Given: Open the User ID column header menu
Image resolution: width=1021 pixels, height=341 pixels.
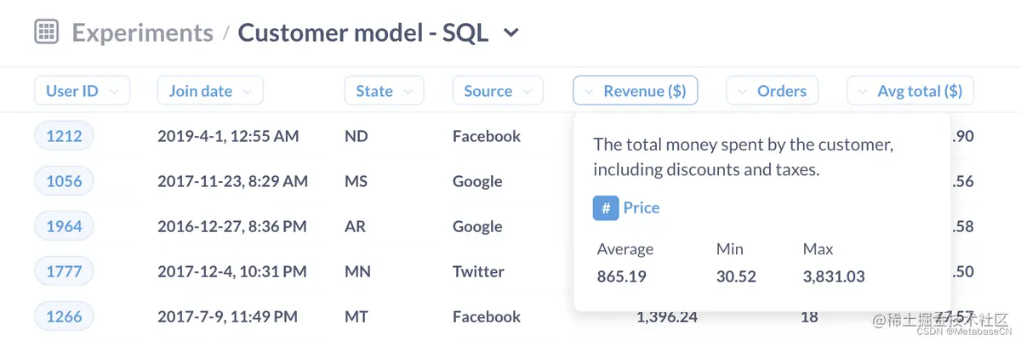Looking at the screenshot, I should [82, 91].
